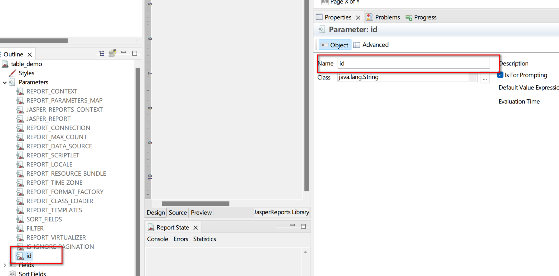Select the REPORT_CONNECTION parameter icon
This screenshot has width=559, height=276.
coord(20,128)
